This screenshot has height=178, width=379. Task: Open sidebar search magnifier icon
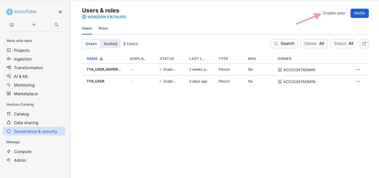56,25
